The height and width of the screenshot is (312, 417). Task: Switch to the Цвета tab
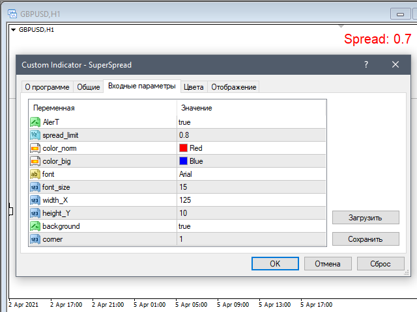tap(194, 87)
